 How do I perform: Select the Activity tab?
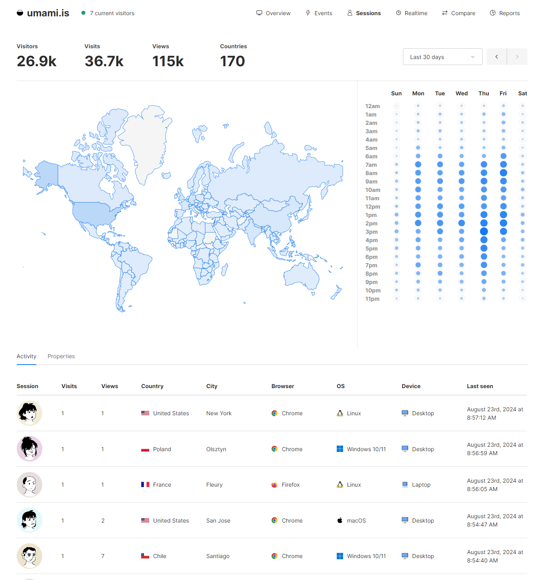tap(26, 356)
